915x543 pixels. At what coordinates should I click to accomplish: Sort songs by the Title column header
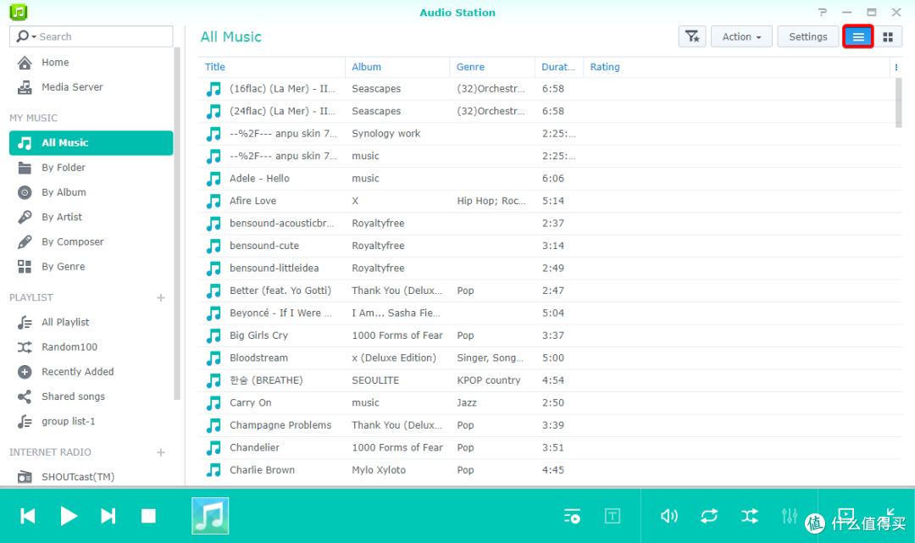(x=215, y=67)
